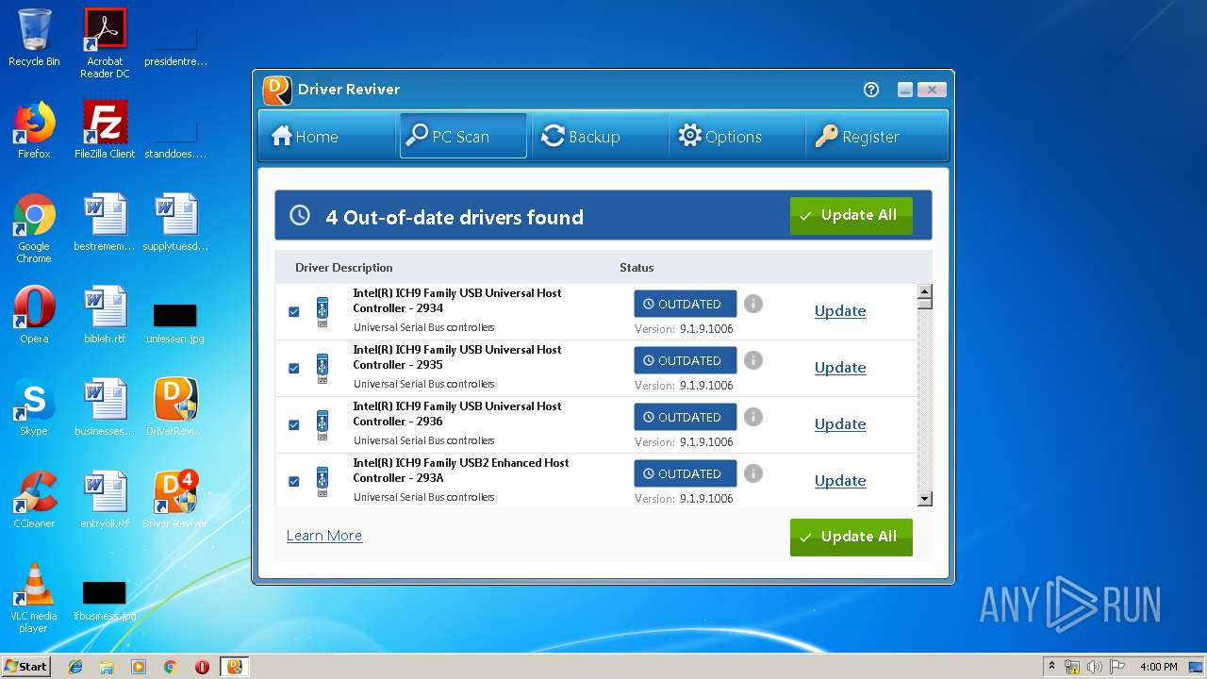This screenshot has width=1207, height=679.
Task: Click info icon for Controller - 2936
Action: [752, 417]
